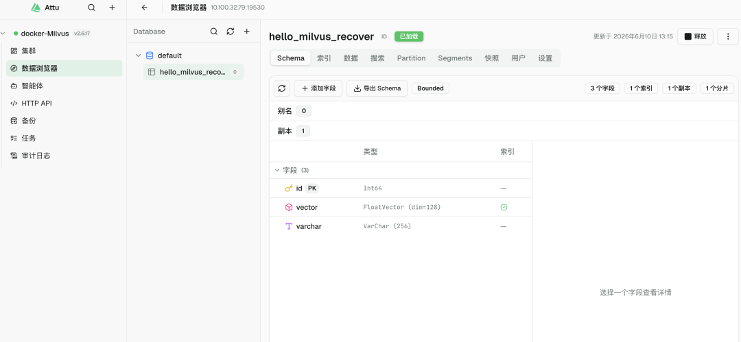Open search from the top sidebar header
Screen dimensions: 741x342
point(92,8)
